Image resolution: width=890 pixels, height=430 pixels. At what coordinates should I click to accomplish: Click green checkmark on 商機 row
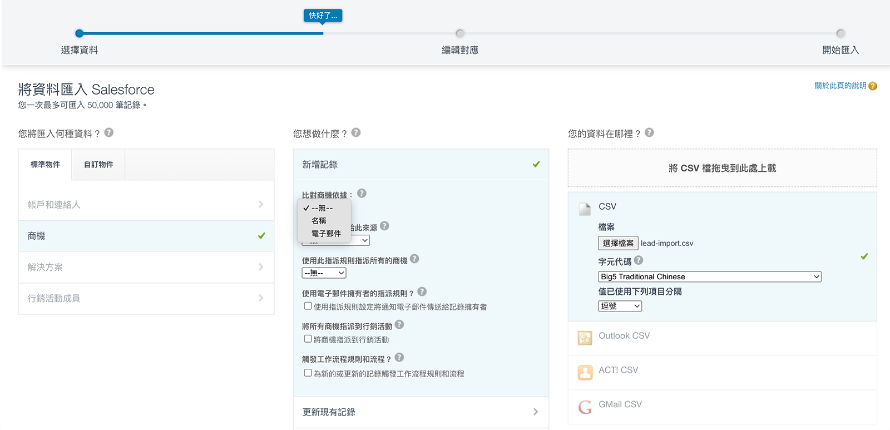coord(261,236)
